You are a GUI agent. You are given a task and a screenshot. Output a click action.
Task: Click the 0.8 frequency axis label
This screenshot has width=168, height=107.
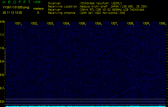(x=2, y=75)
